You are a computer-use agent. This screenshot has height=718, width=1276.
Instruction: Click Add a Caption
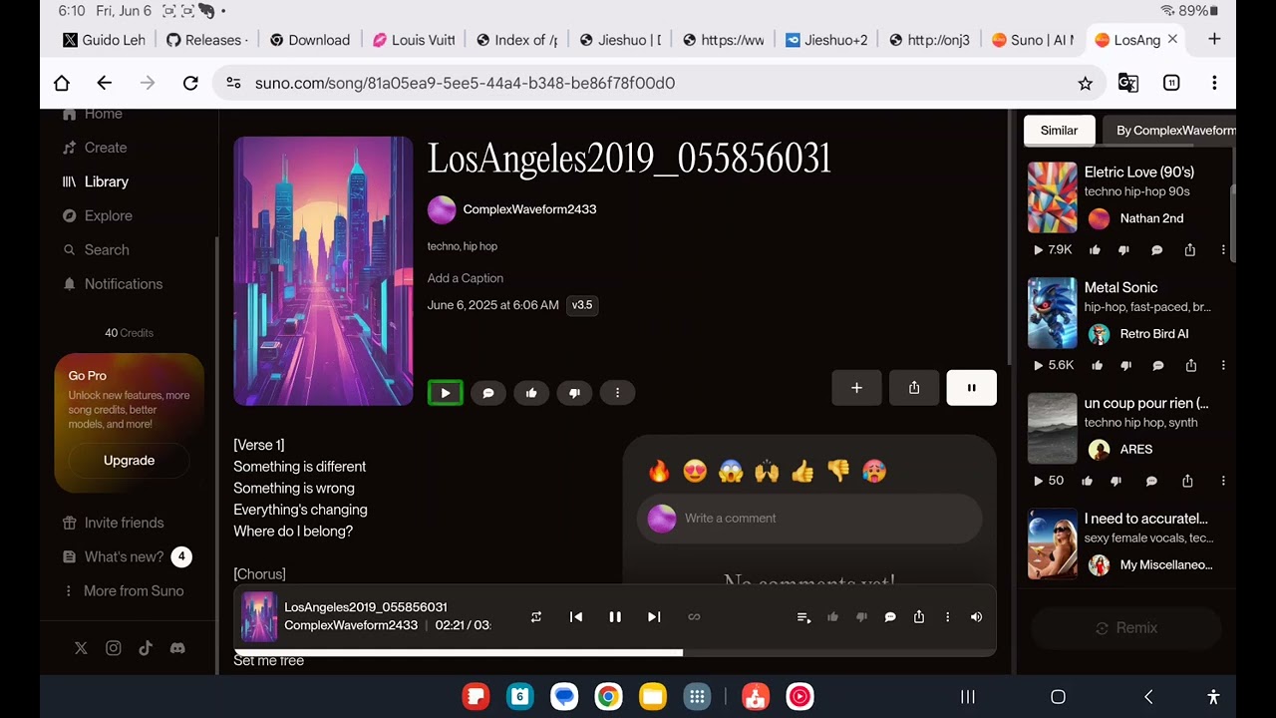[x=466, y=278]
